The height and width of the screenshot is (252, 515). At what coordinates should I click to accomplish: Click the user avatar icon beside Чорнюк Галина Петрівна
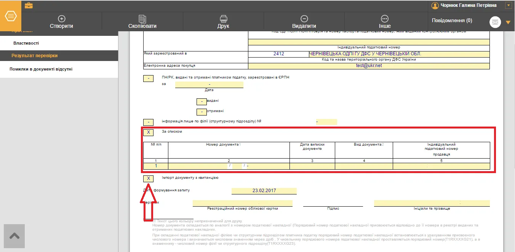coord(435,5)
